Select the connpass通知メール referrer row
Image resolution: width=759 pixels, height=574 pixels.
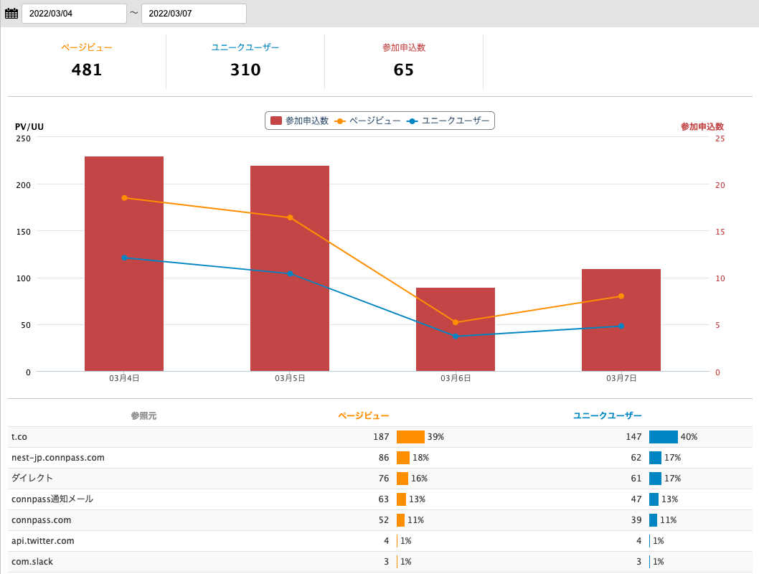[380, 499]
